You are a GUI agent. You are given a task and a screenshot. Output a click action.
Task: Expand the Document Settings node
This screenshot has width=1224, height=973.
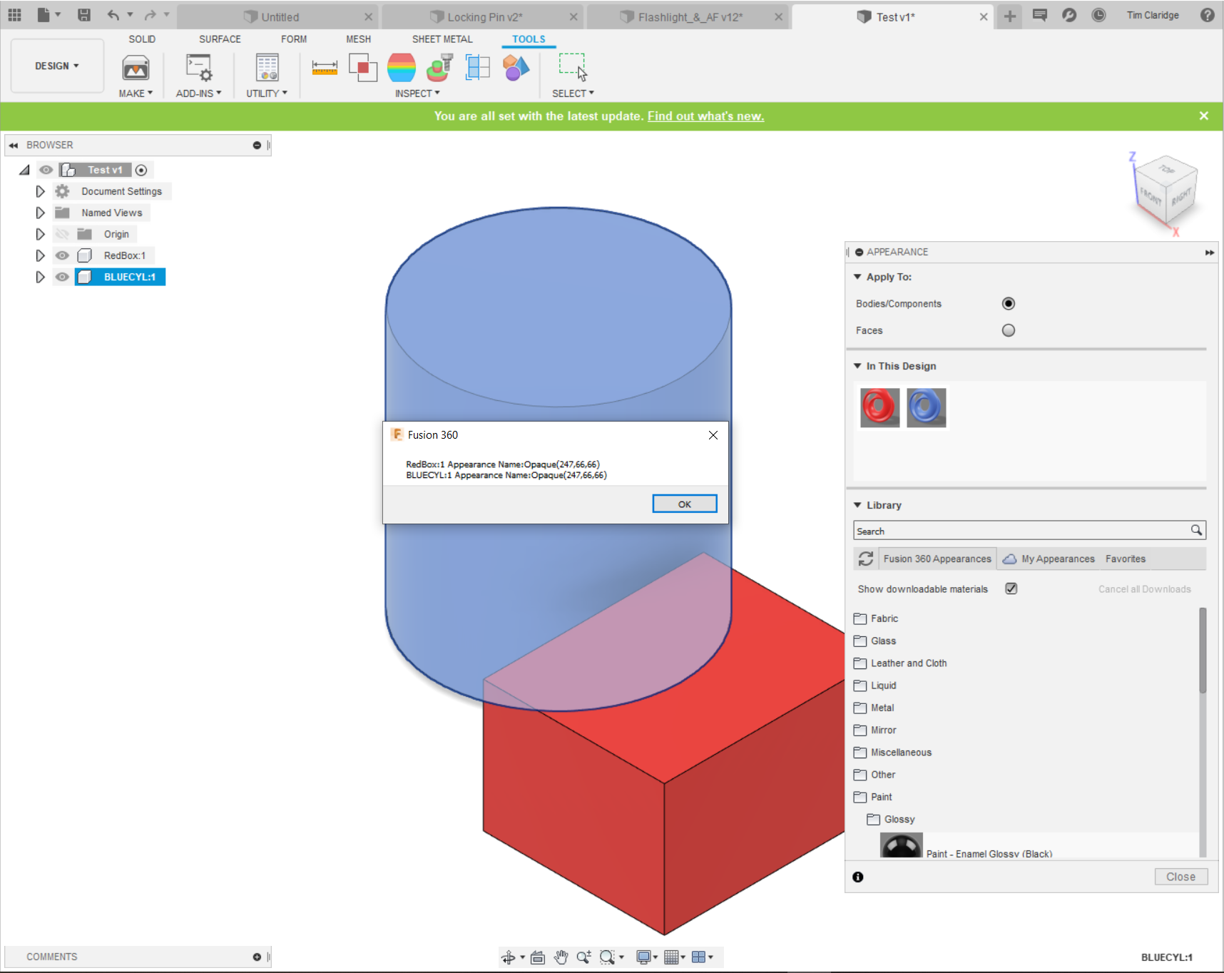click(40, 191)
